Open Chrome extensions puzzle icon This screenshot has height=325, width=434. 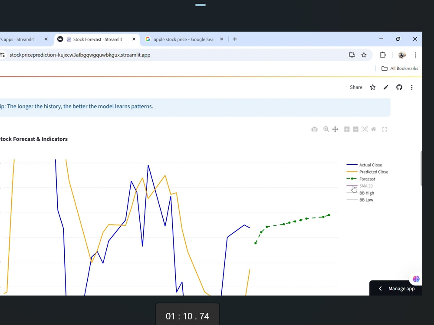tap(382, 55)
